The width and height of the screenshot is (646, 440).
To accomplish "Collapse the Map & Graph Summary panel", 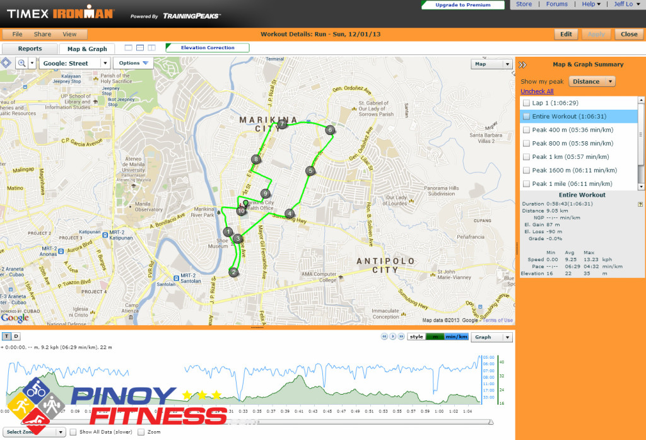I will point(523,64).
